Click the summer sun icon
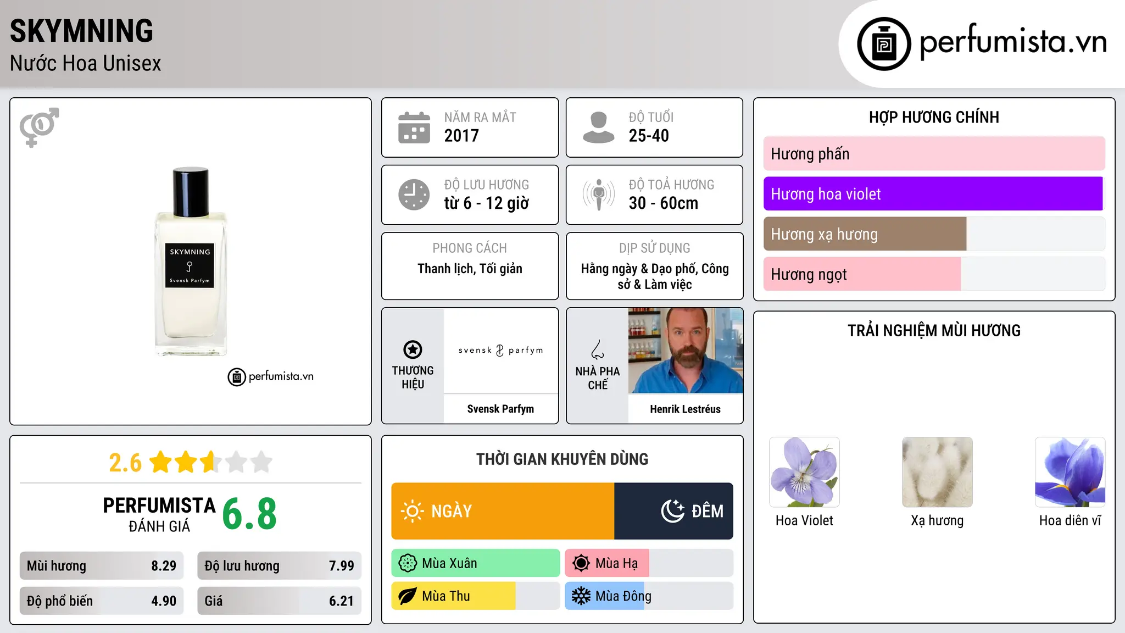This screenshot has width=1125, height=633. coord(581,563)
